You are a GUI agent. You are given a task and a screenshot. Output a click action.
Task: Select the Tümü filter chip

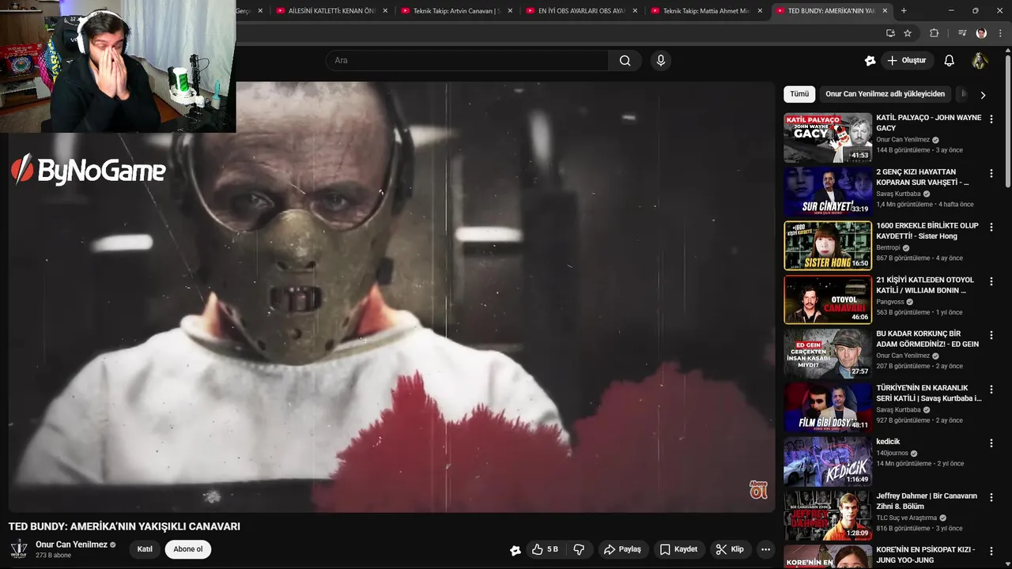point(799,94)
